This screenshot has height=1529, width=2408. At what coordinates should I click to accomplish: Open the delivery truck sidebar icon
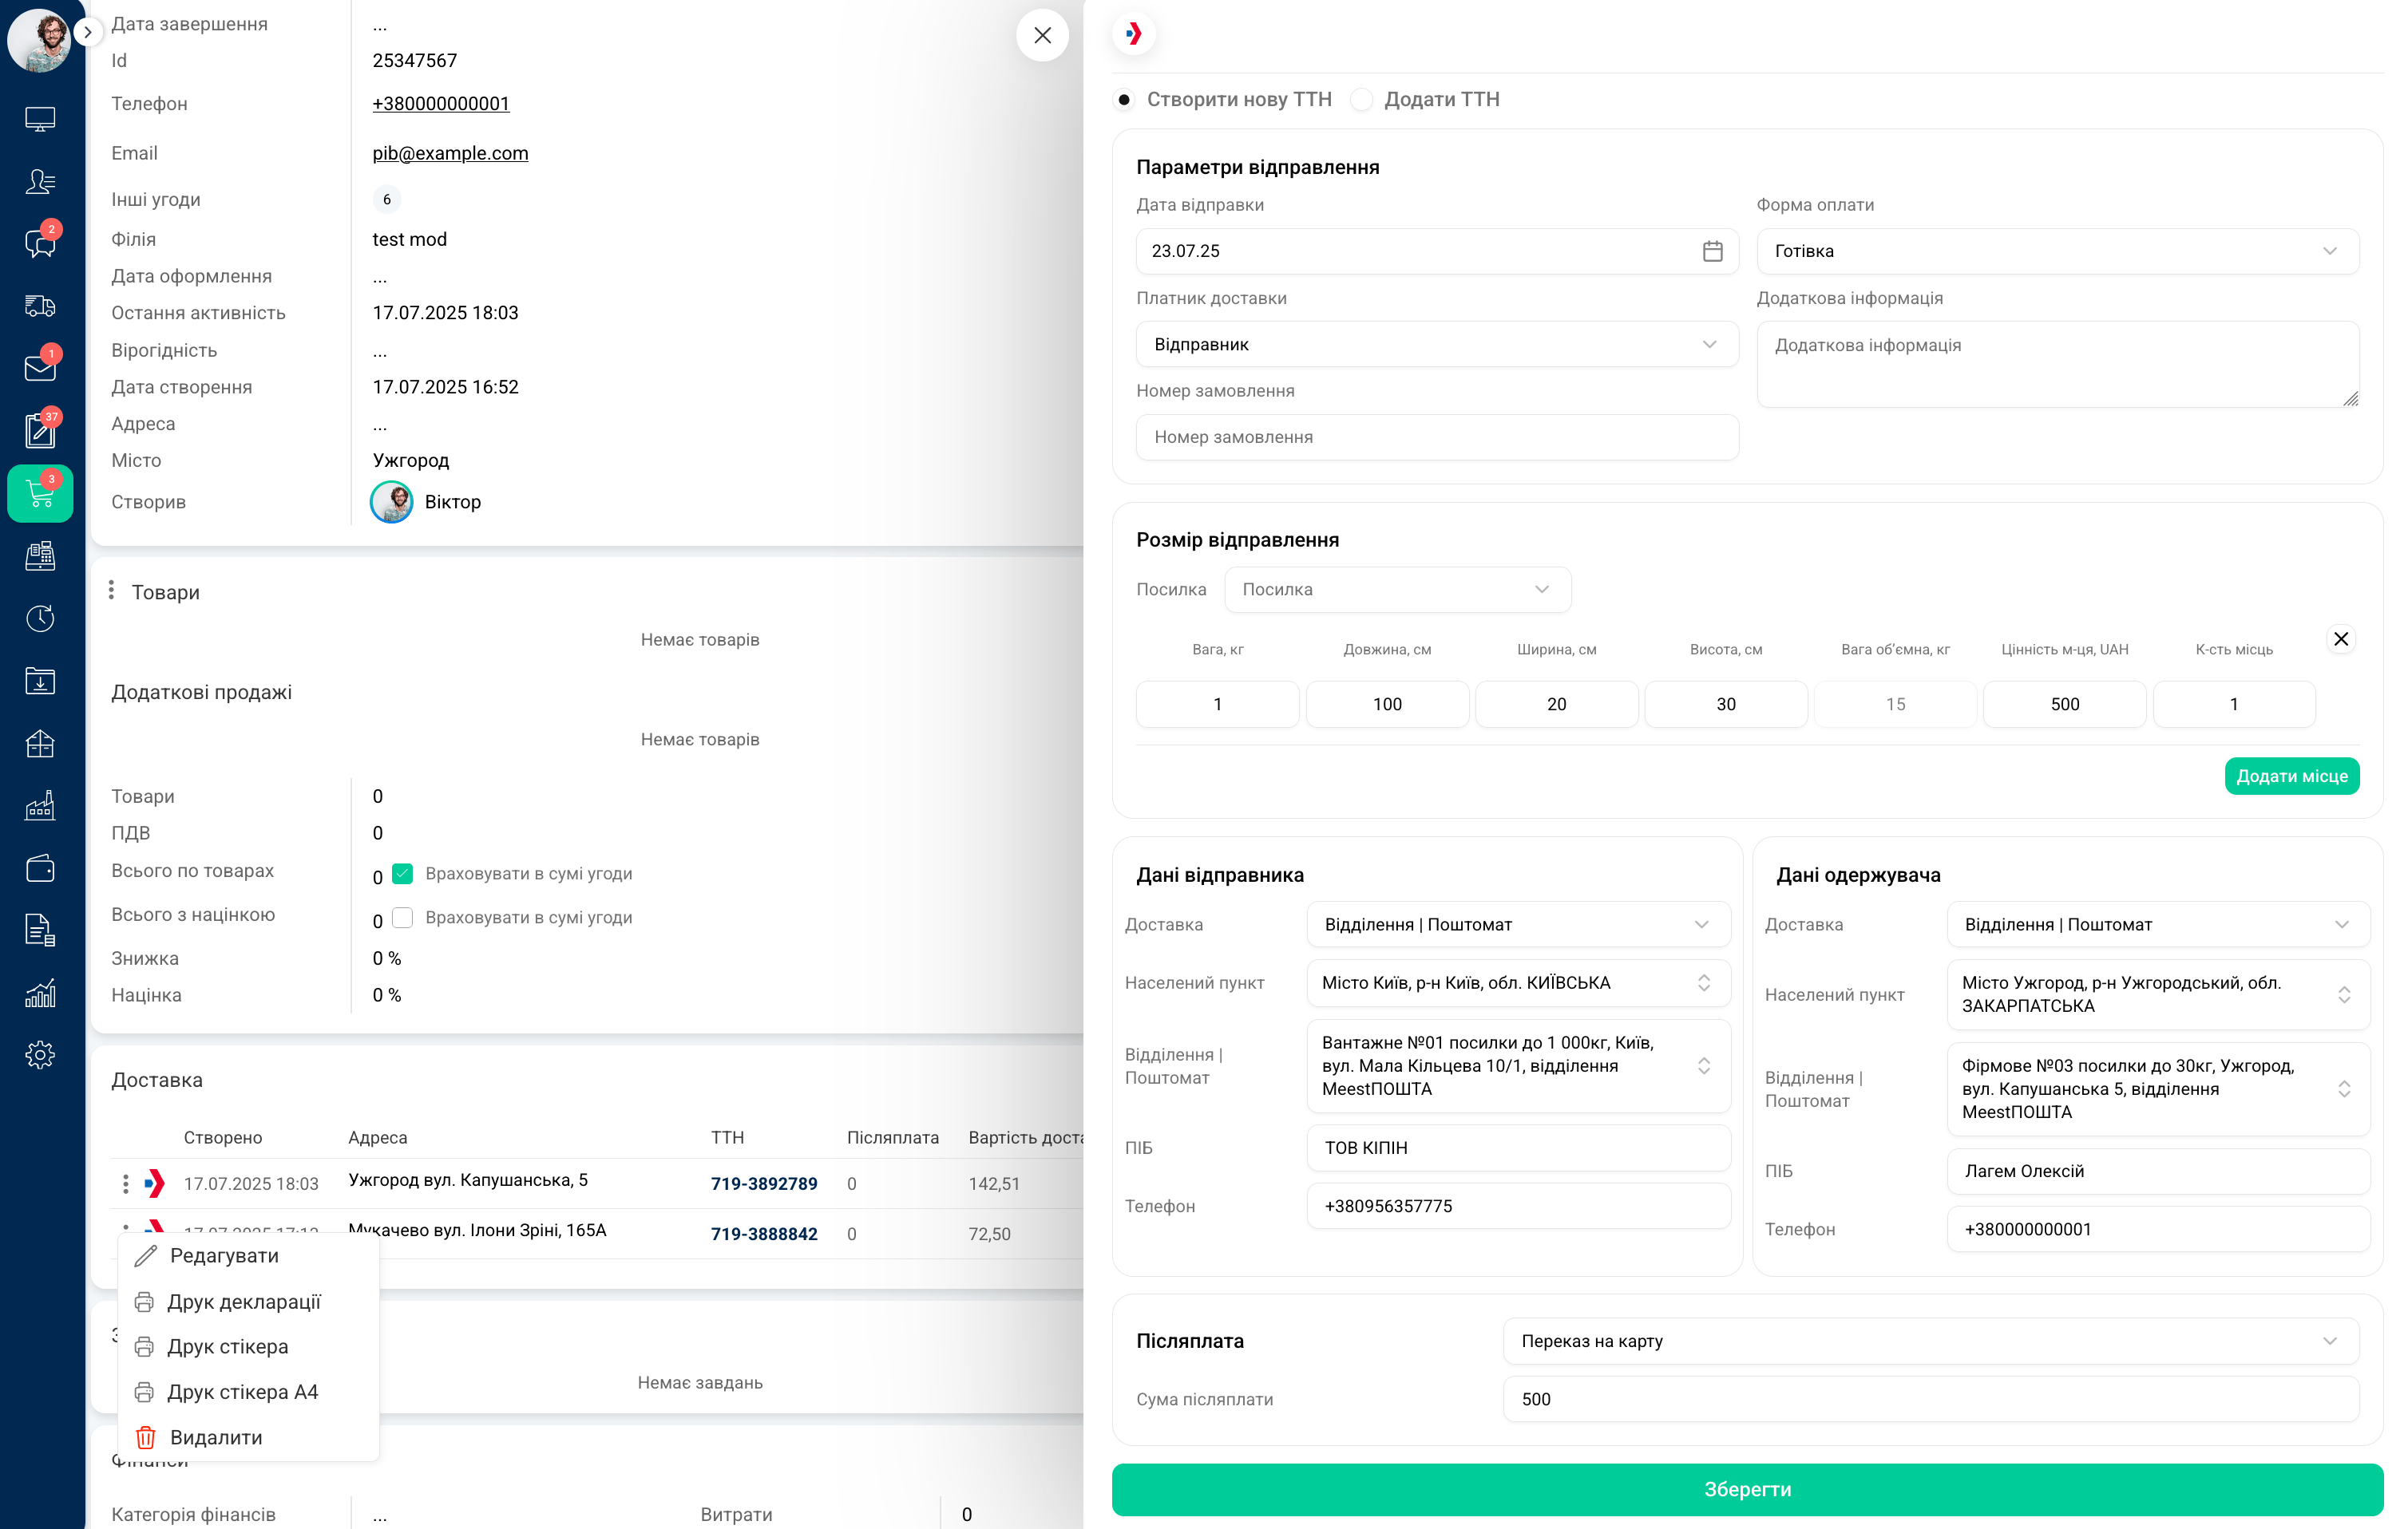tap(40, 306)
